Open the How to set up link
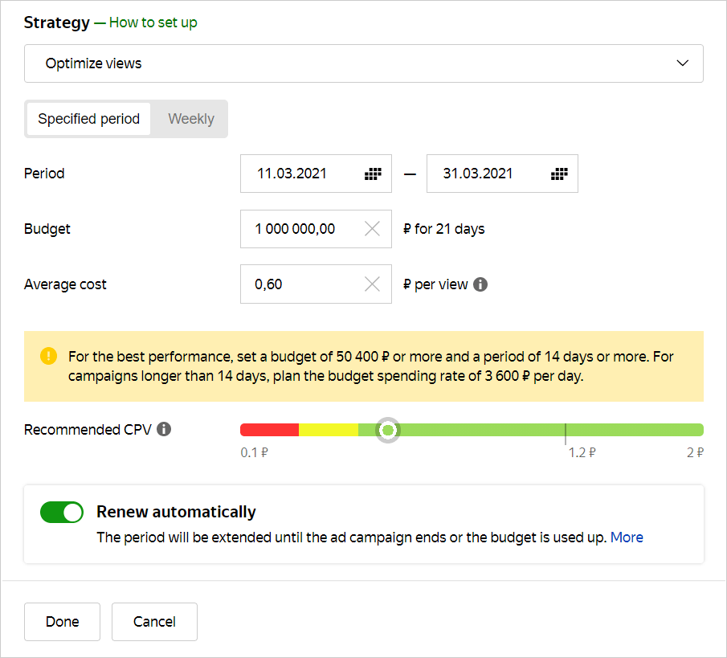 [x=153, y=22]
